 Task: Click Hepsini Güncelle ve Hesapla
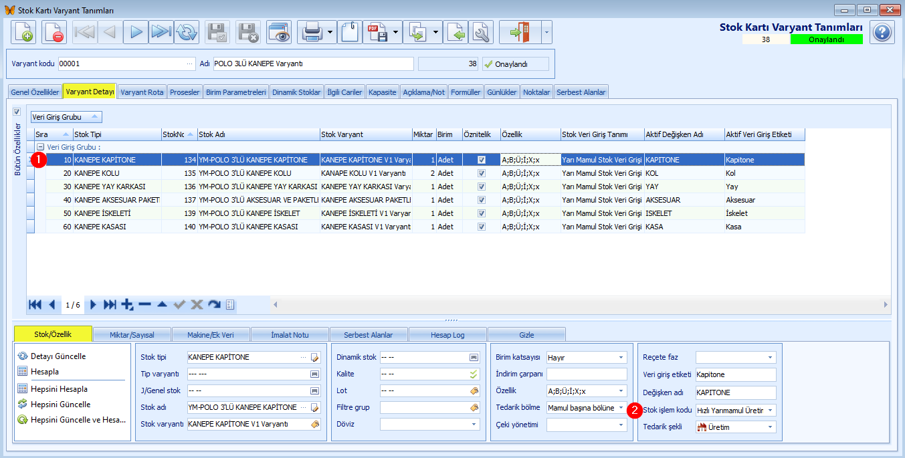point(72,420)
